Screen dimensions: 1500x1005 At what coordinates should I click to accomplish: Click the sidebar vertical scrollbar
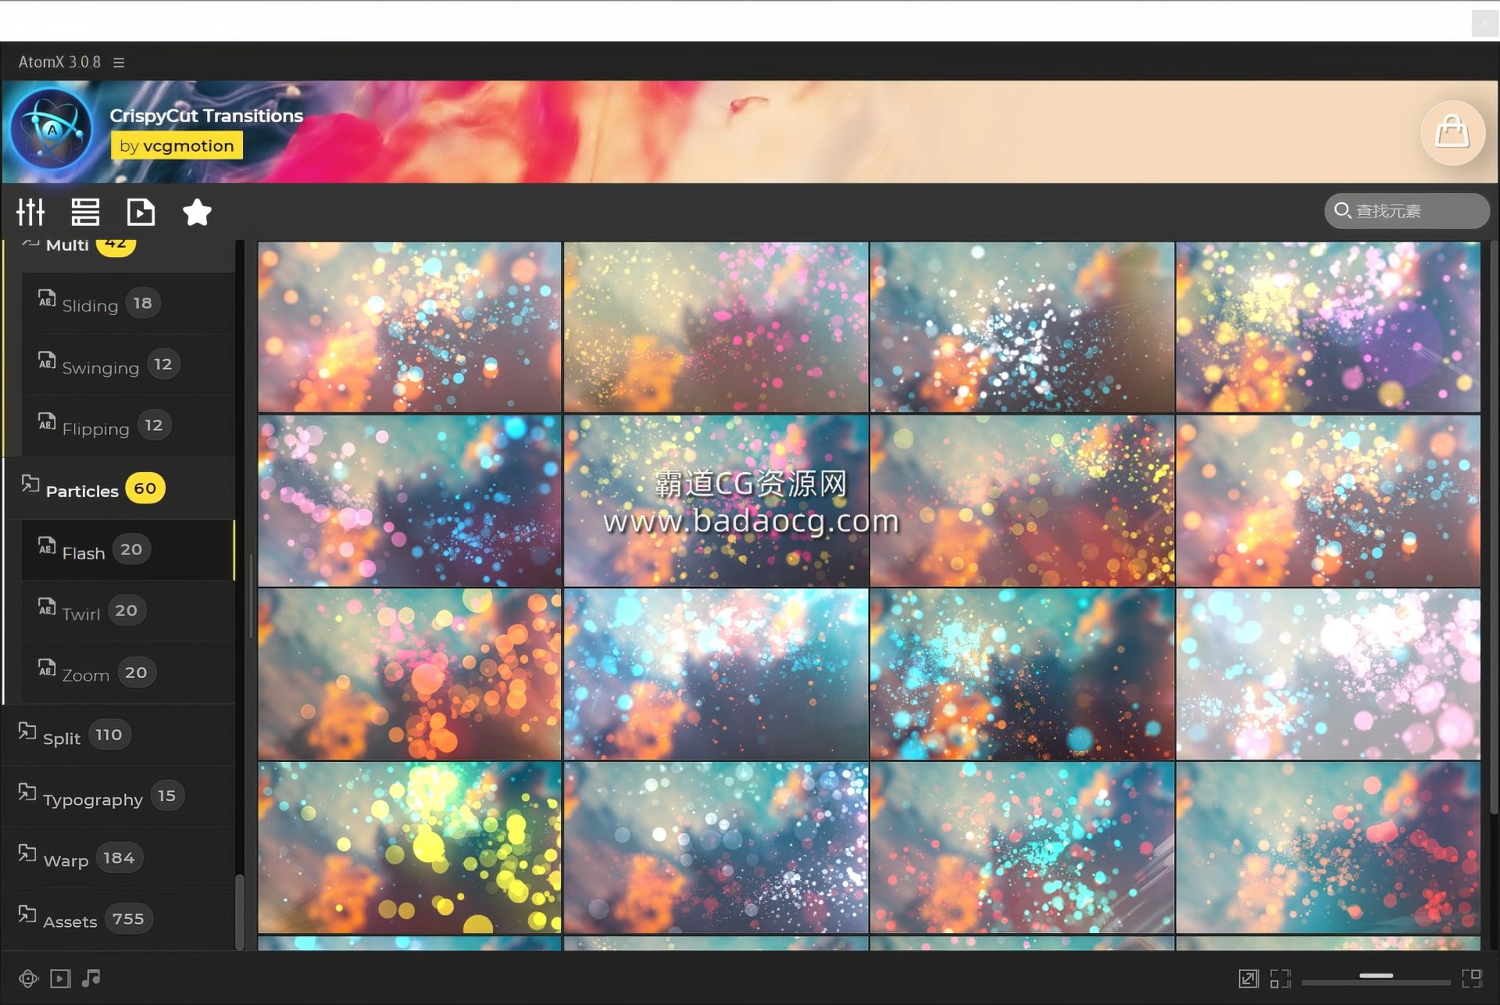click(240, 910)
